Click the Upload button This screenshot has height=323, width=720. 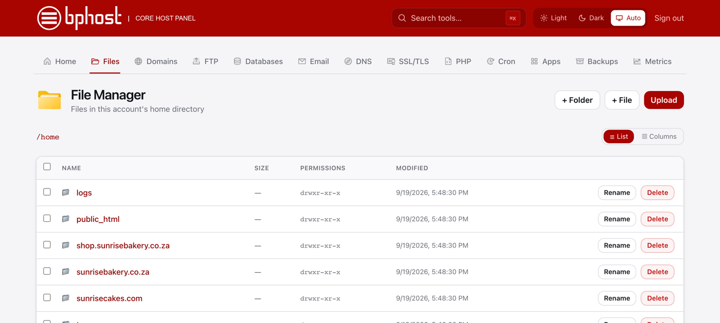pos(664,100)
